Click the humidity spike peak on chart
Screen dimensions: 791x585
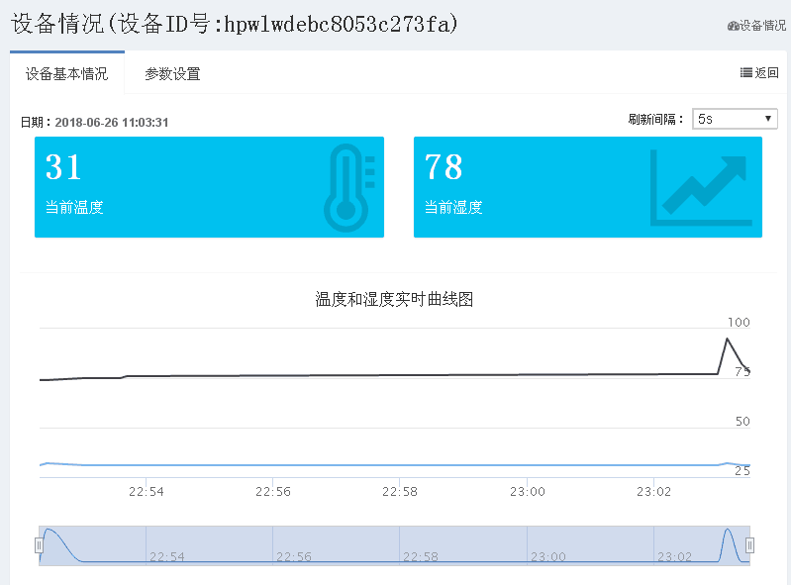(727, 339)
